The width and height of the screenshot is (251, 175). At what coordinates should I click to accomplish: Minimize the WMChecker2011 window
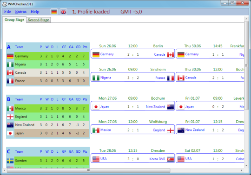pos(225,3)
